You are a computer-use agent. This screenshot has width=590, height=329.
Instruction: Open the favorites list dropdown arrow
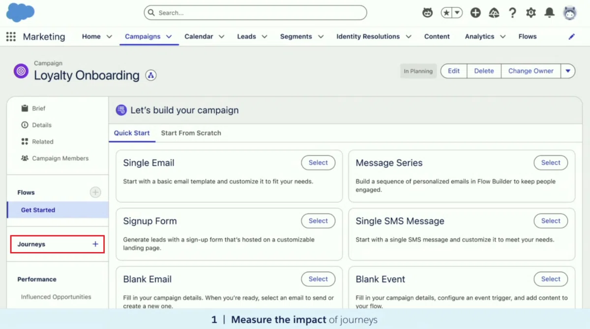(457, 13)
